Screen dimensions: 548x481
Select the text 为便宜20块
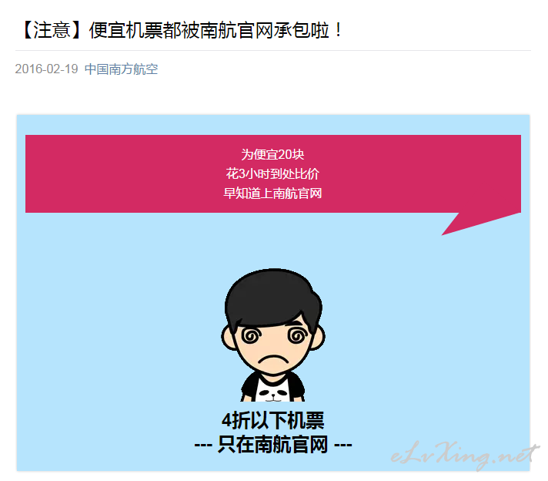[272, 154]
